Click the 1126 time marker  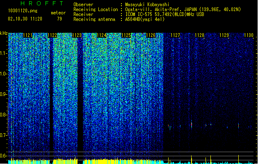[151, 35]
